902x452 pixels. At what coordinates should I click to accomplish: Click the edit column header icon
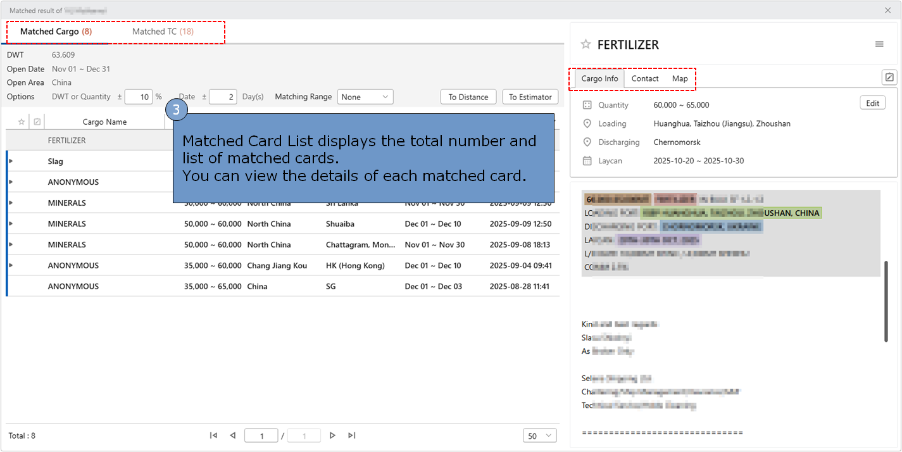pyautogui.click(x=37, y=122)
